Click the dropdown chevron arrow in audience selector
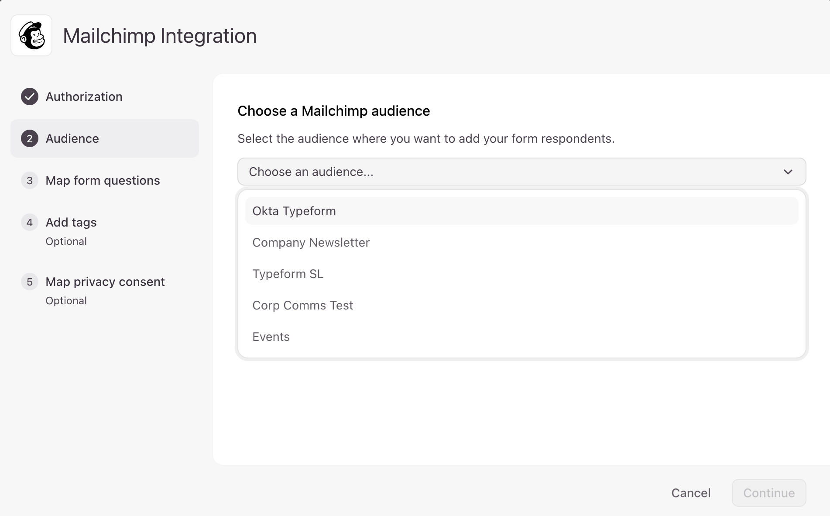830x516 pixels. coord(788,172)
